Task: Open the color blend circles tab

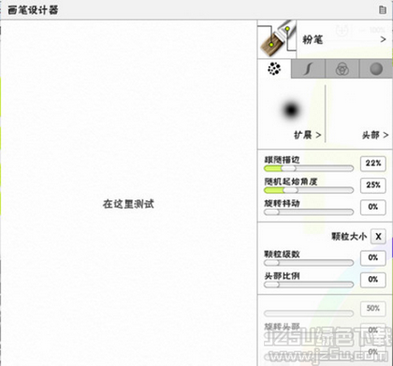Action: pos(342,68)
